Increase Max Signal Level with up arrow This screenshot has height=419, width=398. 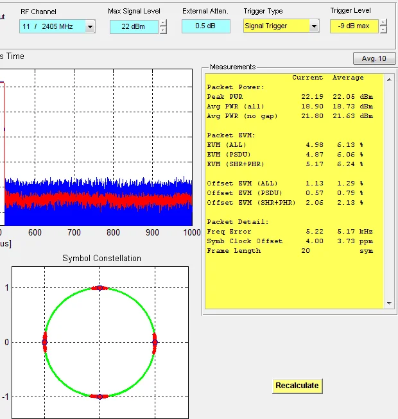click(163, 23)
